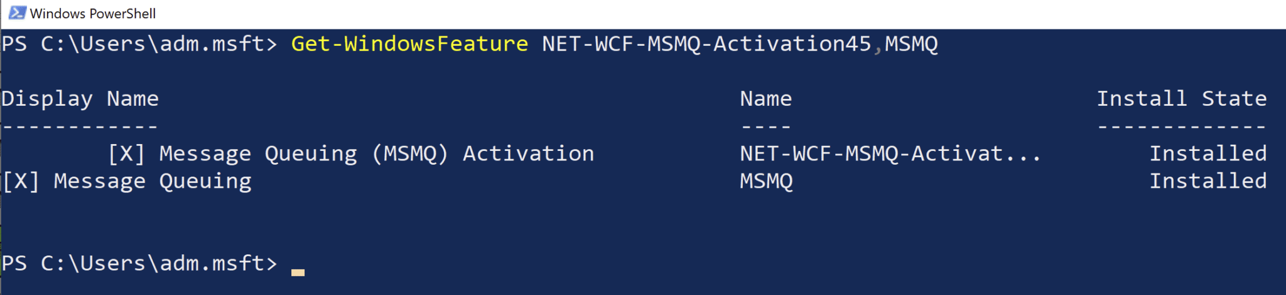Click the blinking cursor at the prompt

(298, 272)
